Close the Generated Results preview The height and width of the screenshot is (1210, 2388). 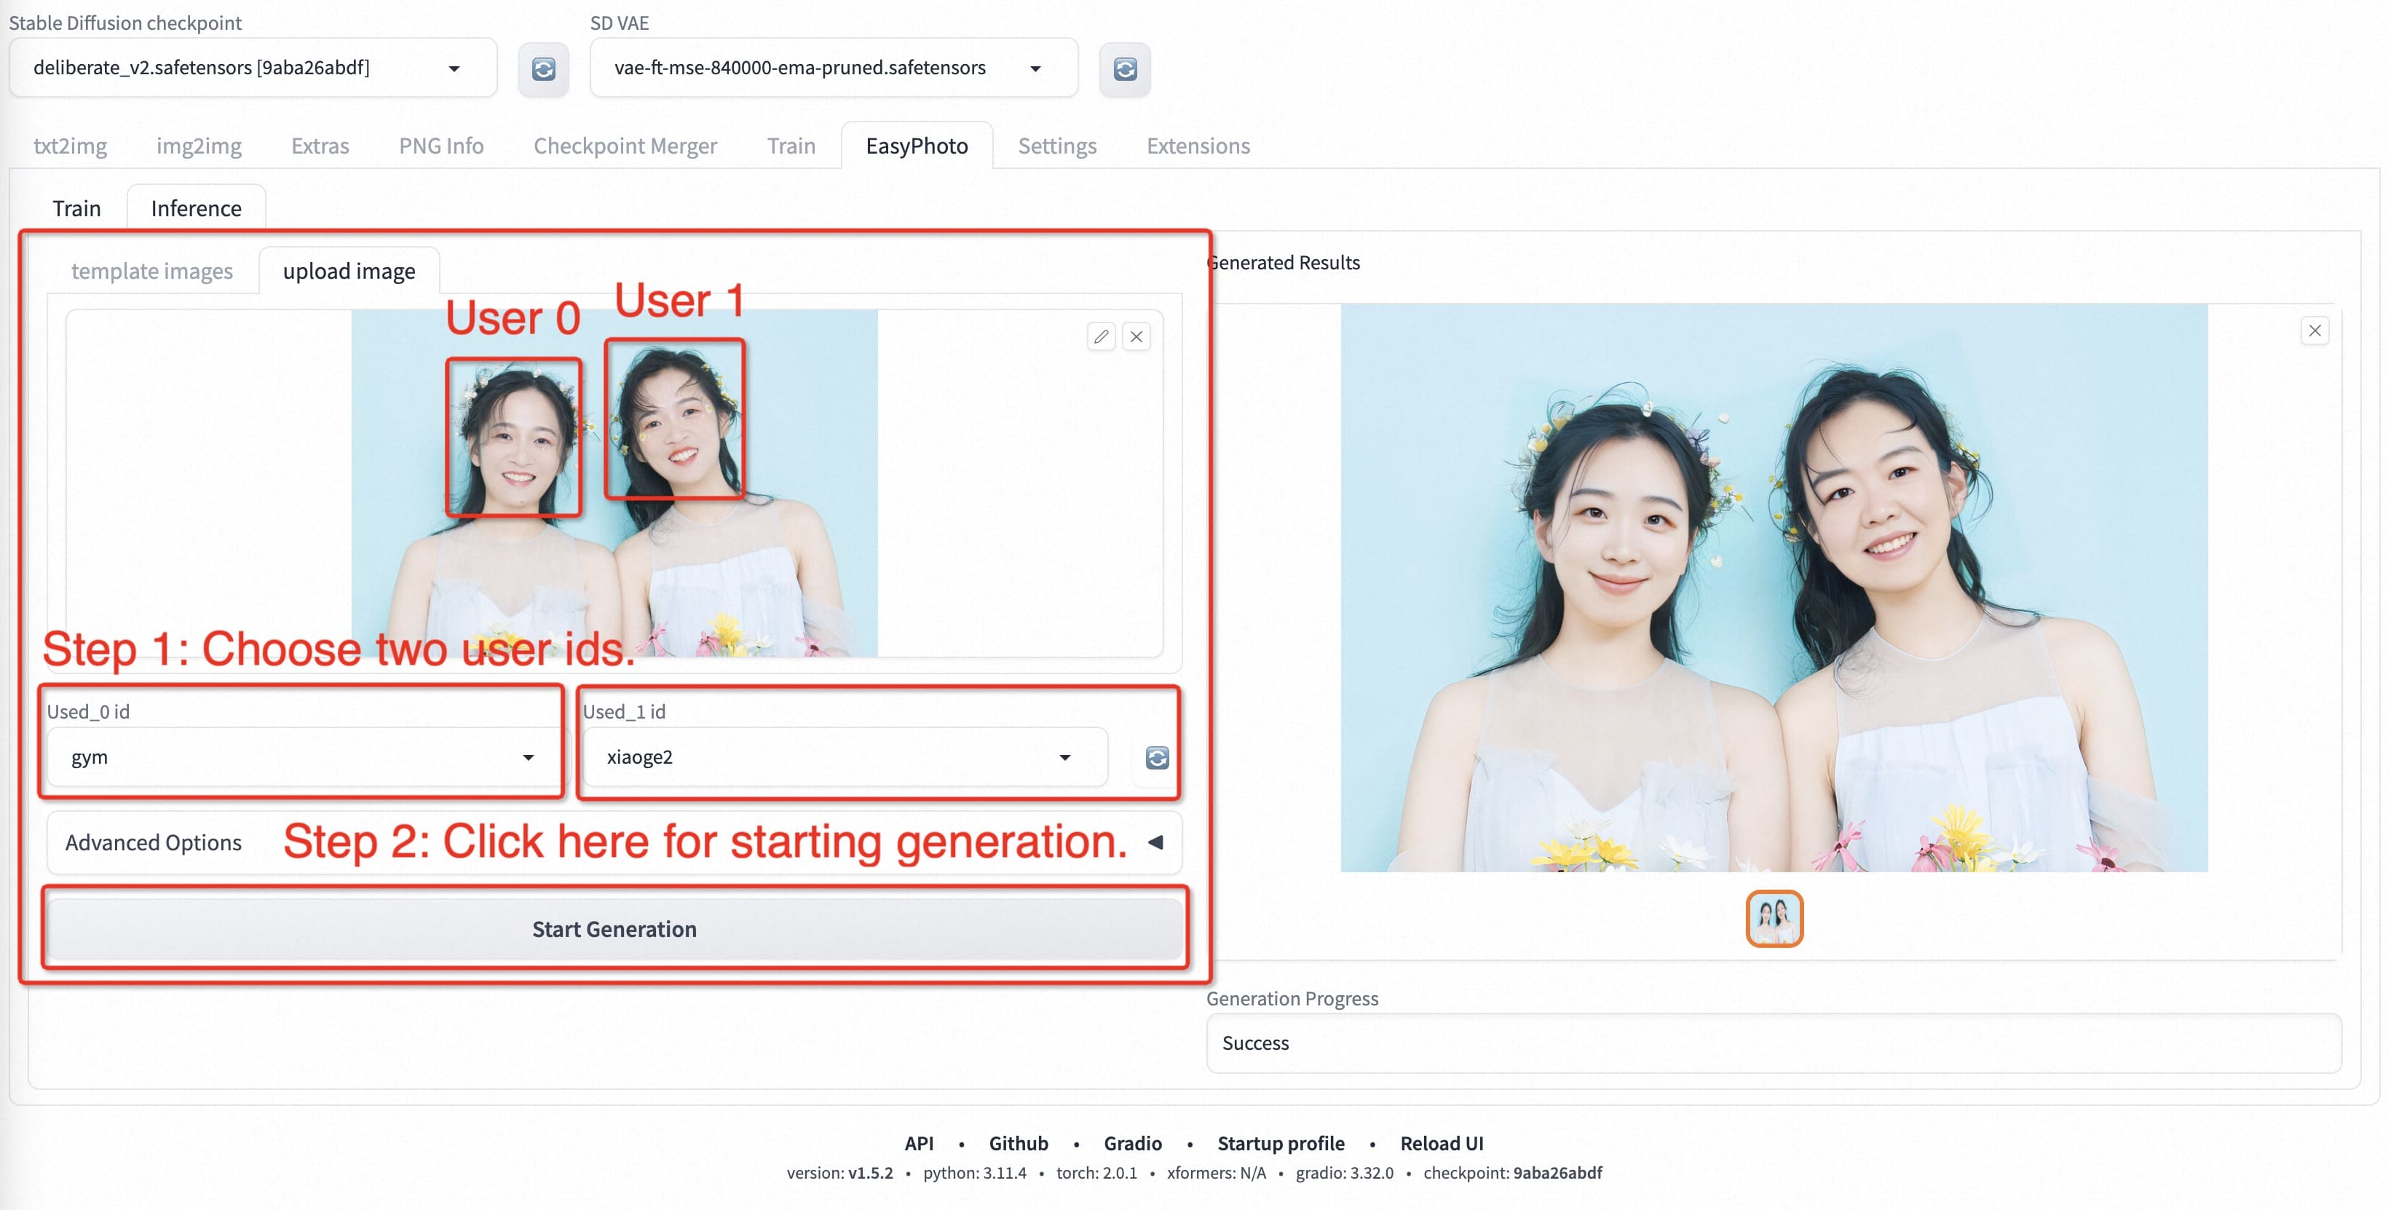tap(2314, 331)
